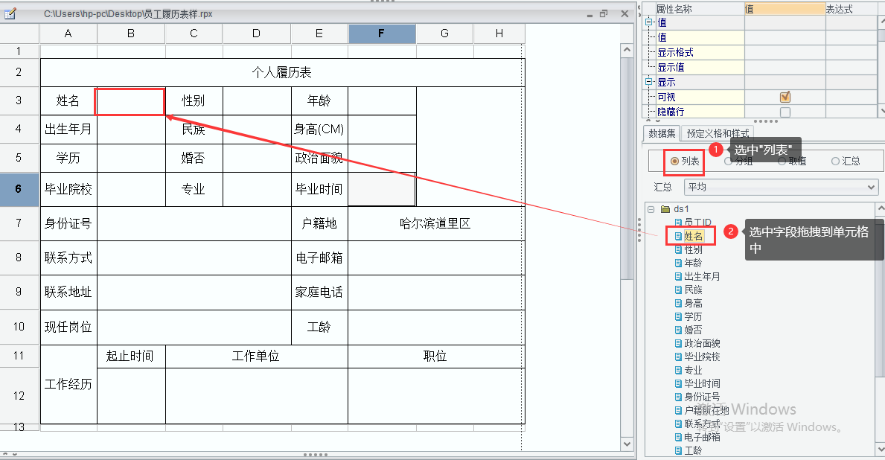Viewport: 885px width, 460px height.
Task: Click the 职位 header cell
Action: point(435,356)
